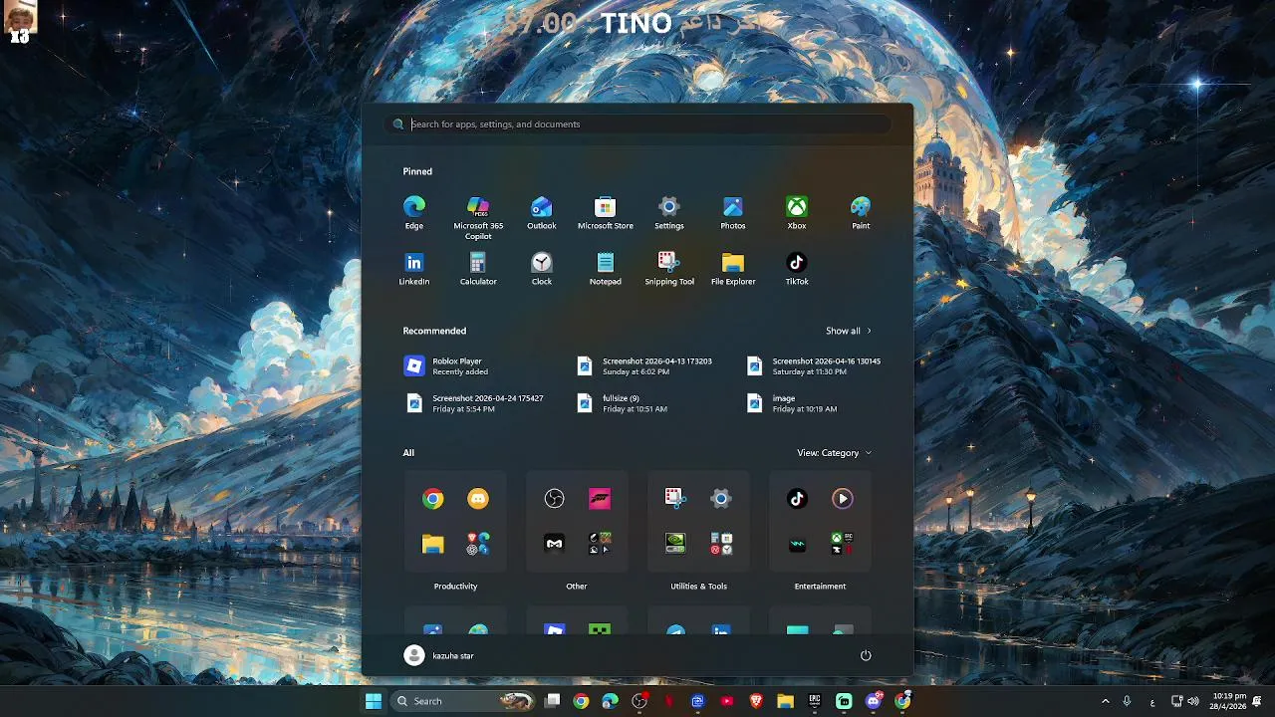Launch Forza icon in the Other category
1275x717 pixels.
tap(600, 499)
